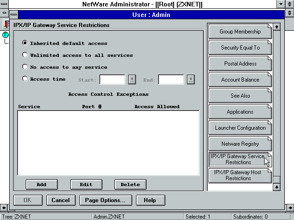Click the Start time spinner button
This screenshot has width=294, height=220.
pos(132,79)
